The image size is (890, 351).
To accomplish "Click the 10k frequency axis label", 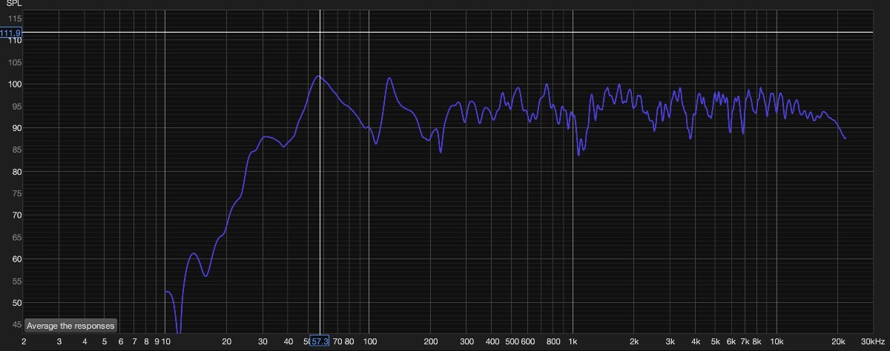I will (x=777, y=342).
